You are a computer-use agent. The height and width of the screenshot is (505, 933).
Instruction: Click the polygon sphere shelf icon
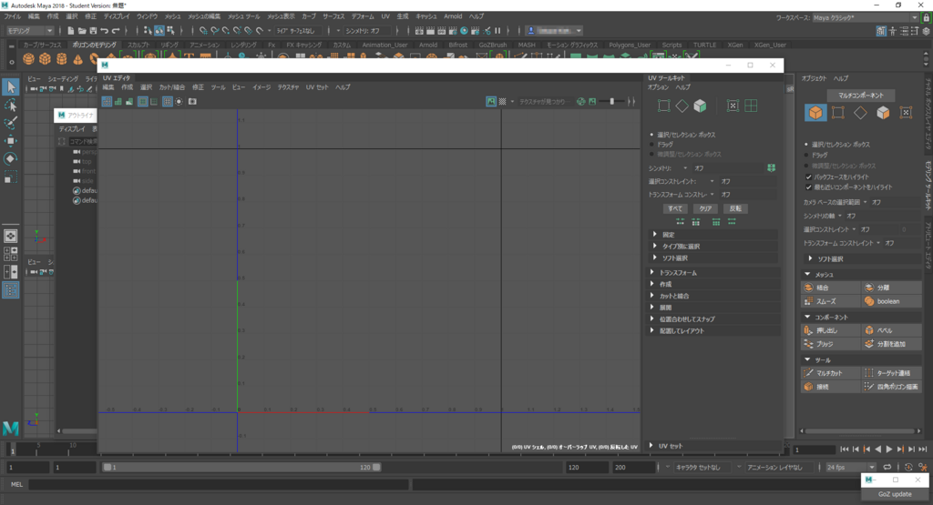point(28,58)
